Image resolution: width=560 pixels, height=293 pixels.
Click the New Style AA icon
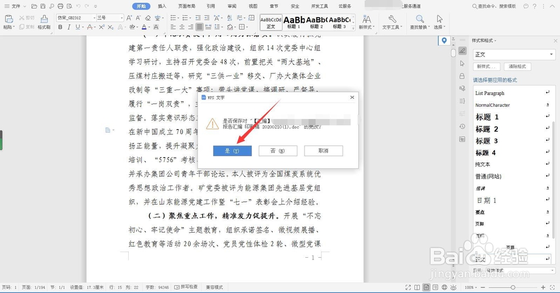click(366, 19)
